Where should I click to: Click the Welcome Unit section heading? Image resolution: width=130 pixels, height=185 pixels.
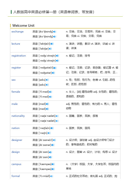[23, 25]
